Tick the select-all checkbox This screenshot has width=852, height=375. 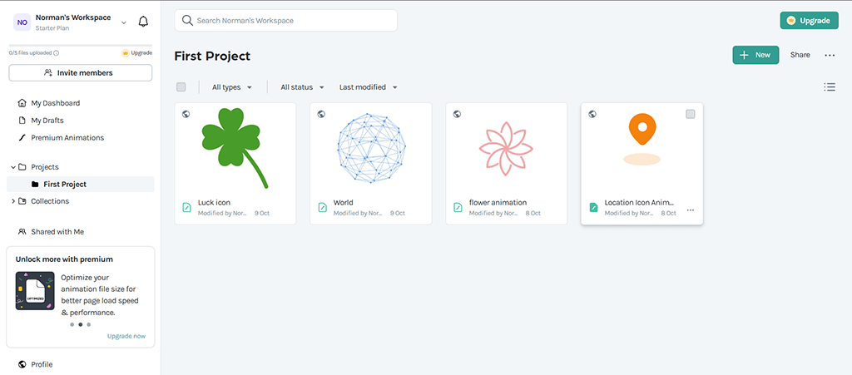(181, 87)
